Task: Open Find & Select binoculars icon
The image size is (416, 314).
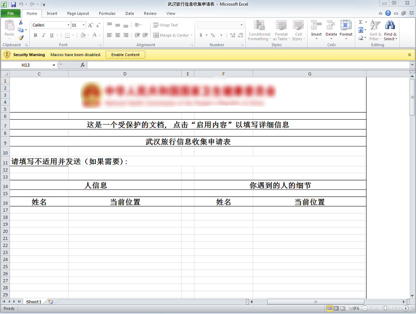Action: tap(390, 30)
